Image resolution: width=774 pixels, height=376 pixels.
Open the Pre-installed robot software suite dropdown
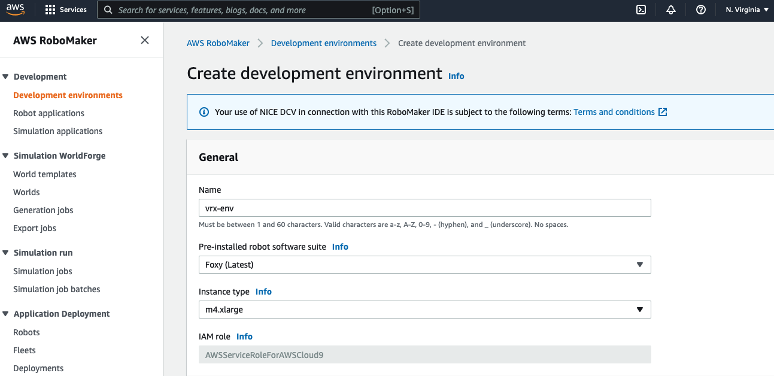[x=424, y=265]
